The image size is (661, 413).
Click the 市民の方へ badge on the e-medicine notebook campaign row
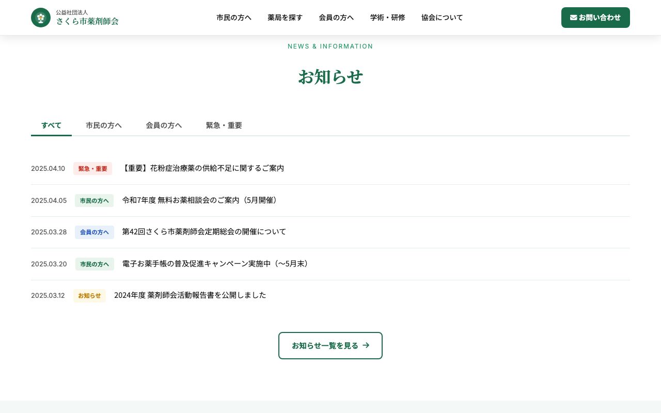click(x=95, y=264)
